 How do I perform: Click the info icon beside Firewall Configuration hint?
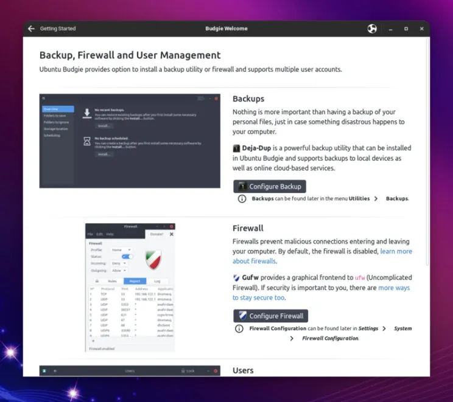click(239, 328)
